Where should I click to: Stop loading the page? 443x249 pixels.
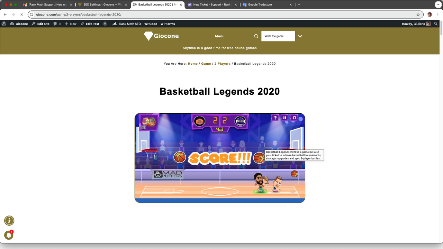(x=21, y=15)
